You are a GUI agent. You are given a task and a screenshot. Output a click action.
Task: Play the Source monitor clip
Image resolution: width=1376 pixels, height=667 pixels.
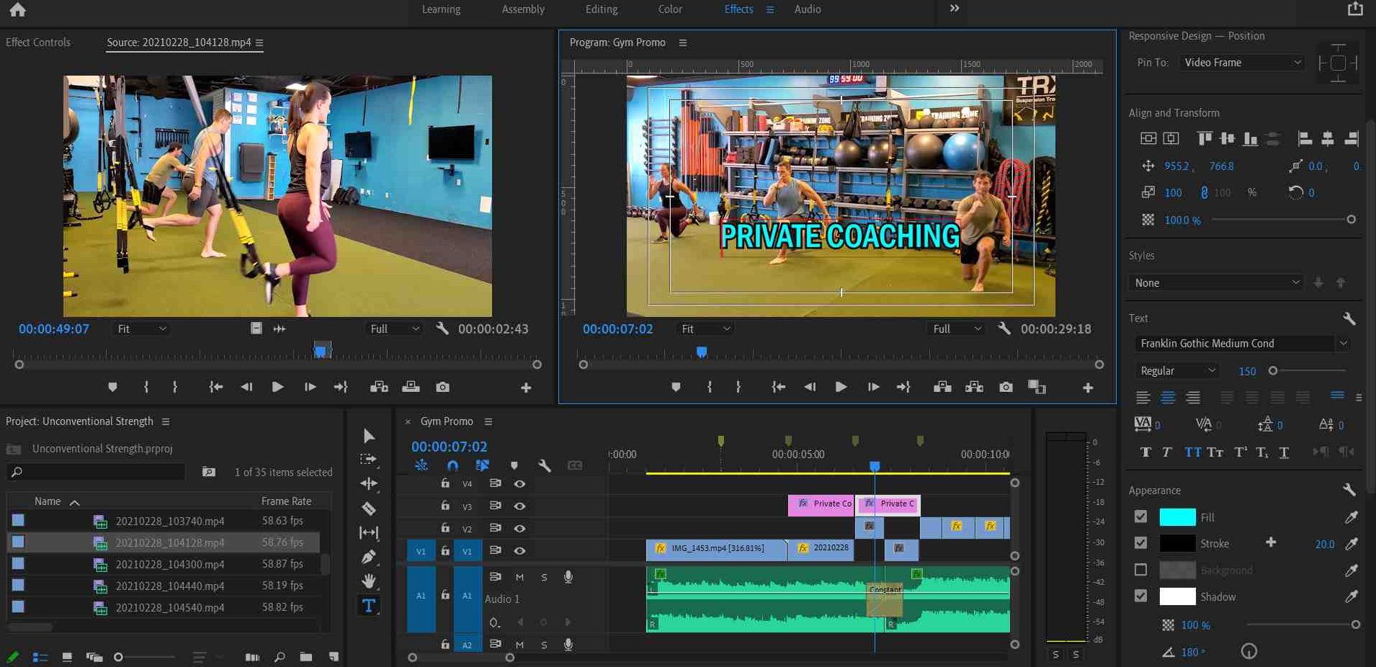(277, 388)
